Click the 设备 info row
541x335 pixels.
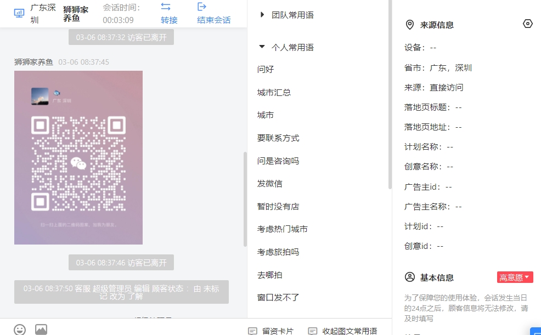coord(420,48)
